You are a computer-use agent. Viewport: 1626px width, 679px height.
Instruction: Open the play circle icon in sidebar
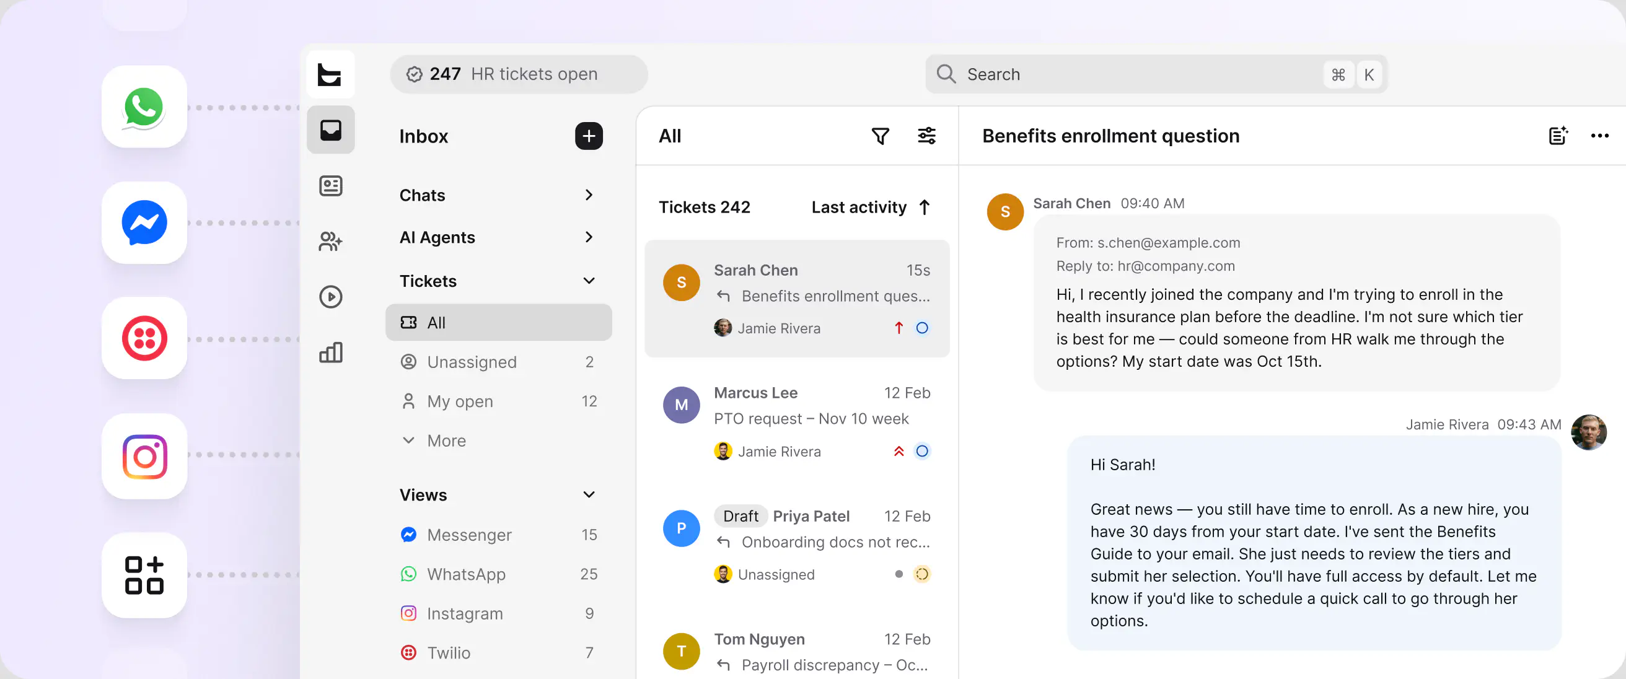tap(330, 297)
